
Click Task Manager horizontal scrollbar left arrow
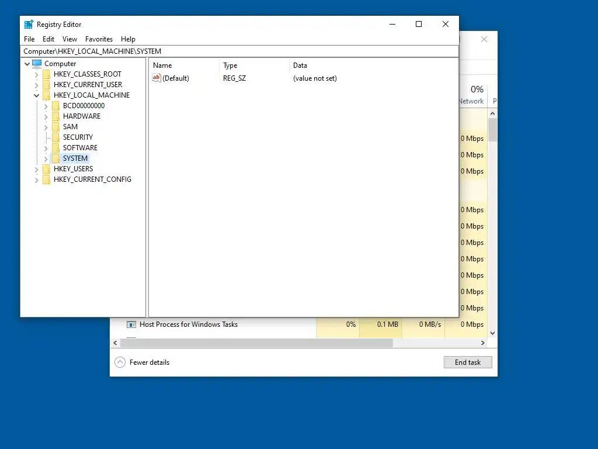(115, 343)
